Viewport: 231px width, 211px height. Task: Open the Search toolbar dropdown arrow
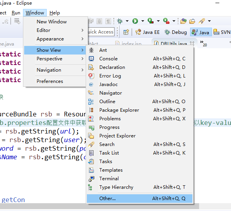[209, 21]
